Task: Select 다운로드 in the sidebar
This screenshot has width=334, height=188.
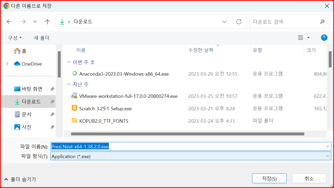Action: [x=28, y=102]
